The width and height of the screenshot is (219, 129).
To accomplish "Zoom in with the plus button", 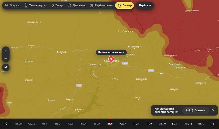I will [x=6, y=51].
